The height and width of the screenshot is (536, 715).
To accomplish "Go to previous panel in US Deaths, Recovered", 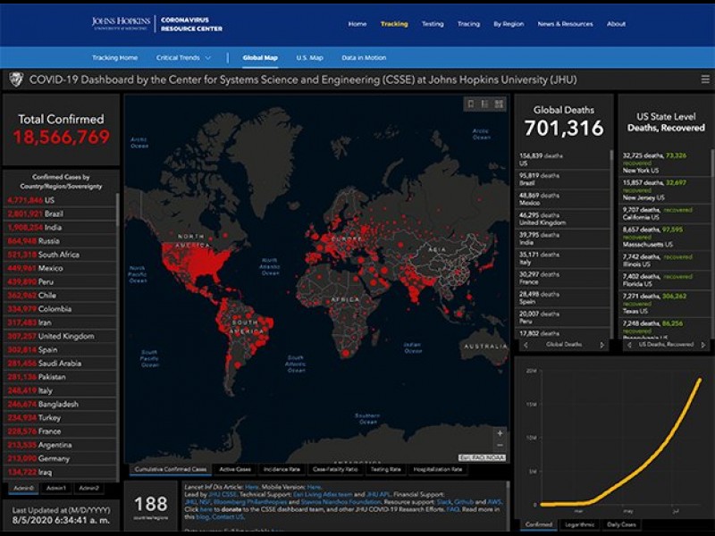I will tap(627, 344).
